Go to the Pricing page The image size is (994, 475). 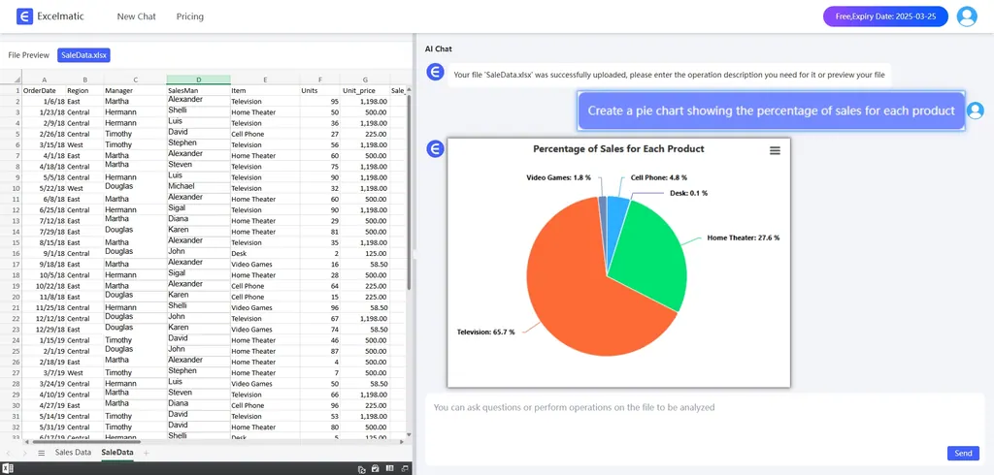[x=190, y=16]
